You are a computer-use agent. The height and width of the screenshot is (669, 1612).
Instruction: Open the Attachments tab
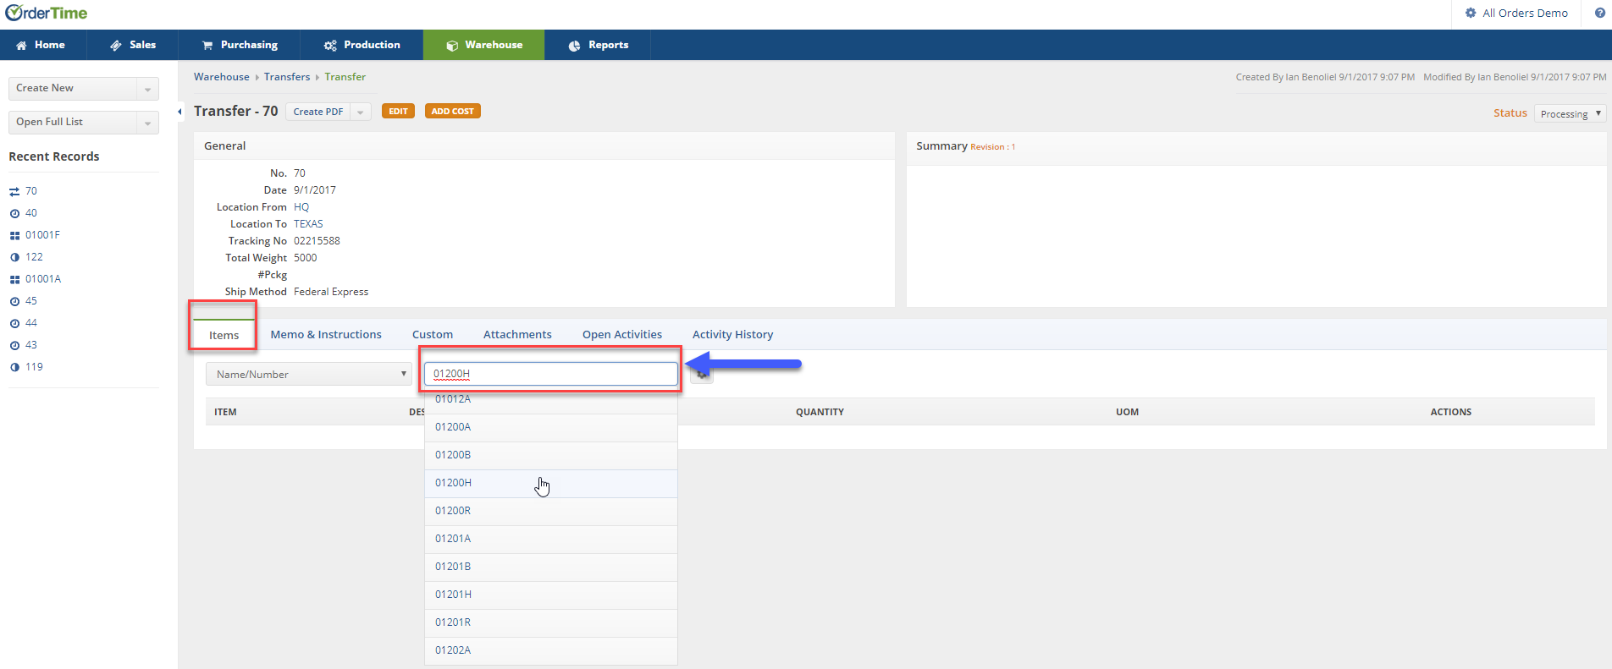(x=517, y=335)
